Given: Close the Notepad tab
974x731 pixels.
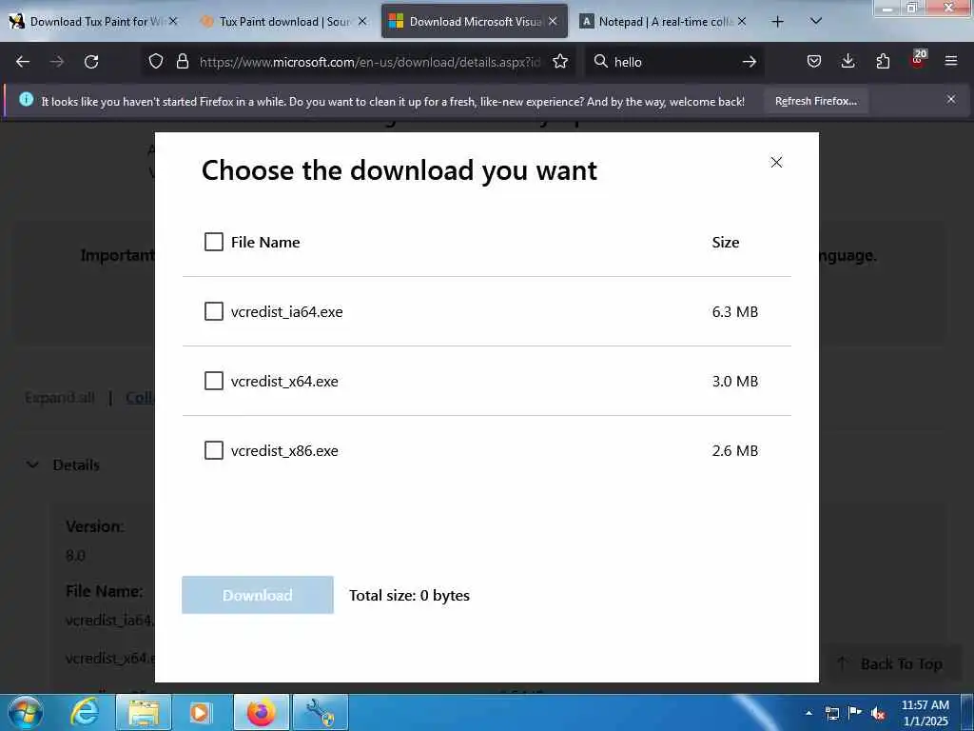Looking at the screenshot, I should (x=742, y=21).
